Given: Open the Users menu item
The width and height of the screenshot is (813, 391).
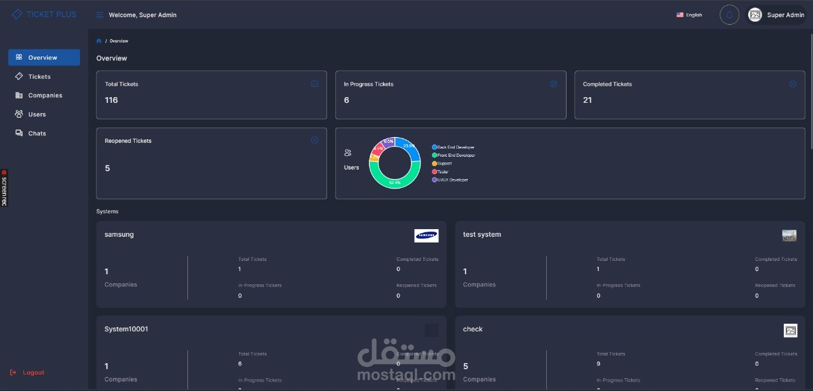Looking at the screenshot, I should pos(44,114).
